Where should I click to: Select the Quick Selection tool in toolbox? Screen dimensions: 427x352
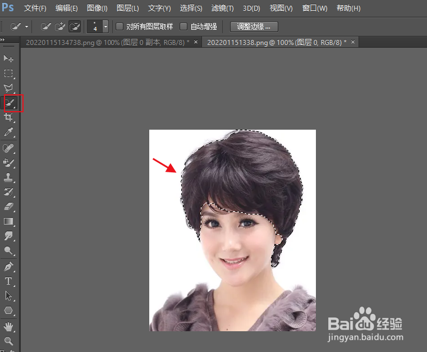[x=10, y=103]
